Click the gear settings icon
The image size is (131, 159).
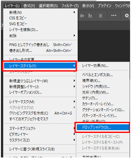127,16
